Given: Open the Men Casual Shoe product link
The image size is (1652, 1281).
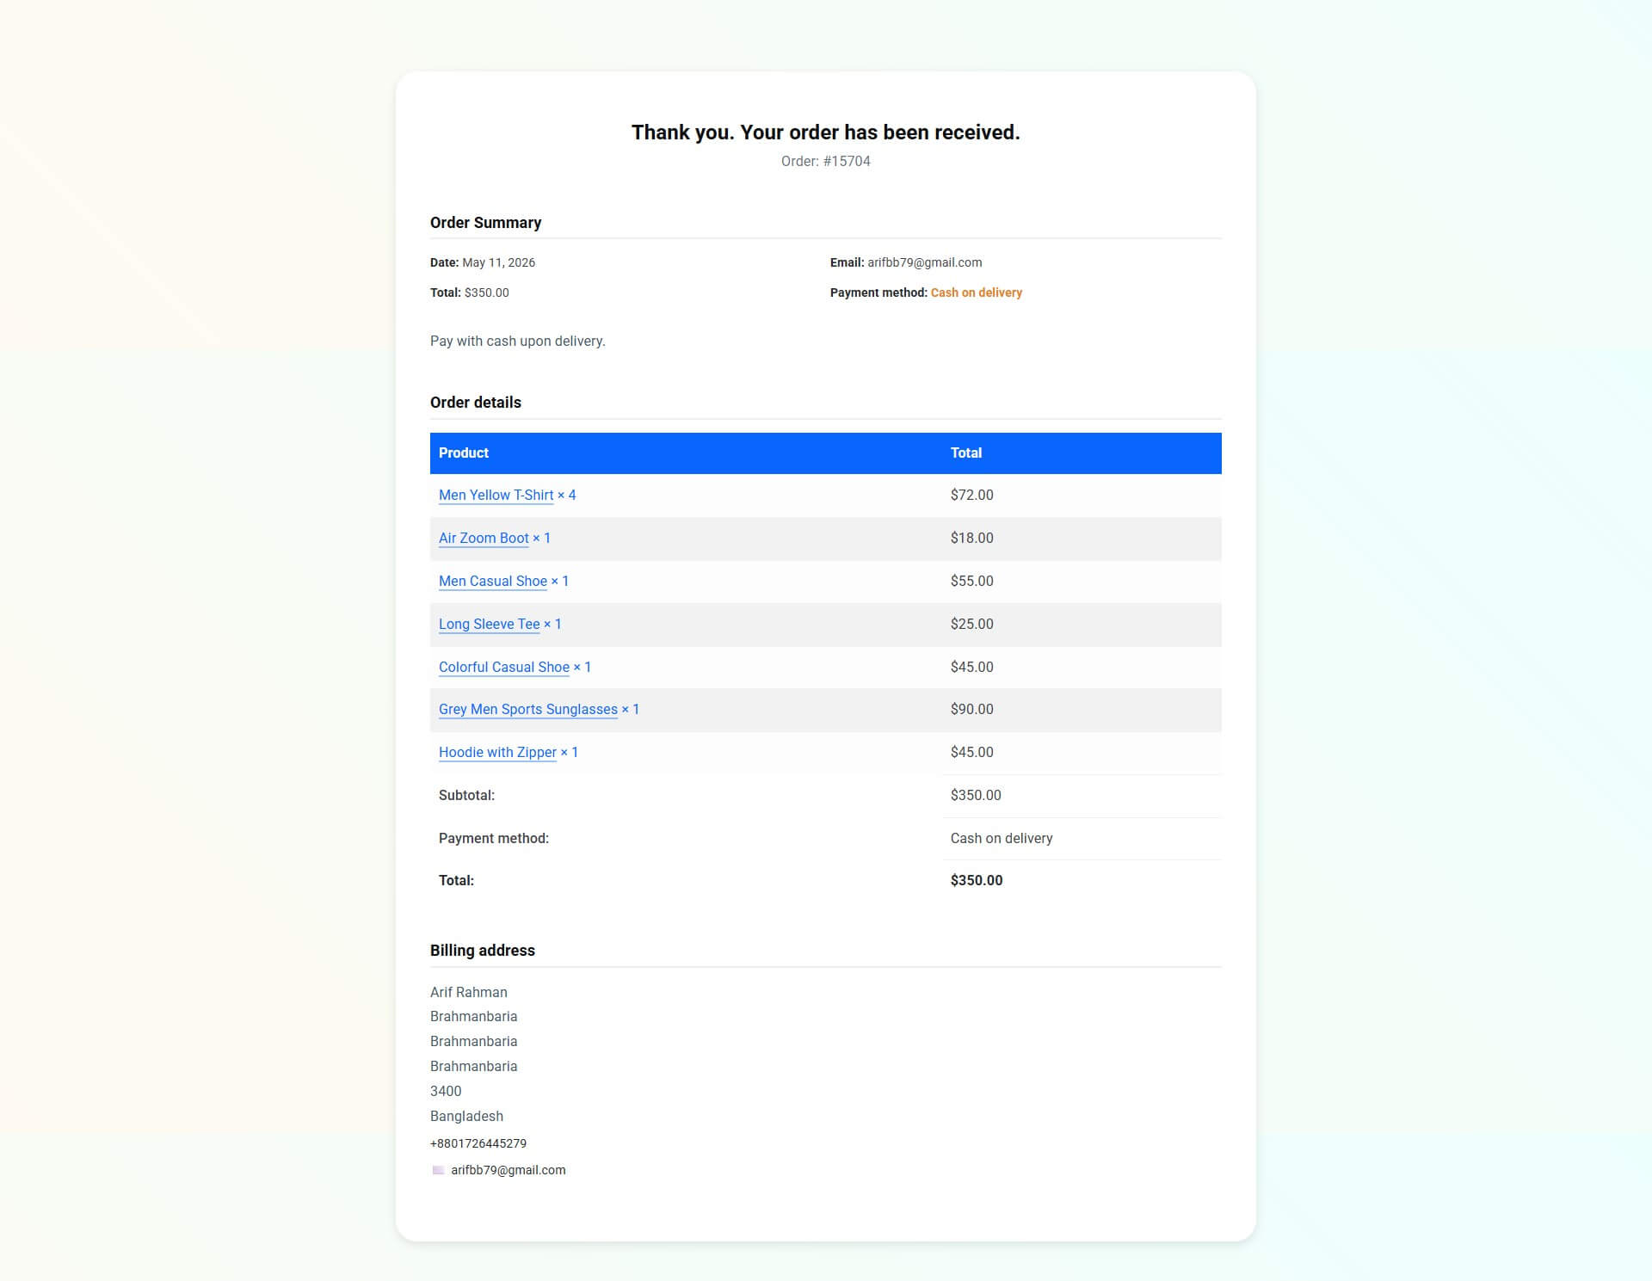Looking at the screenshot, I should pos(493,581).
